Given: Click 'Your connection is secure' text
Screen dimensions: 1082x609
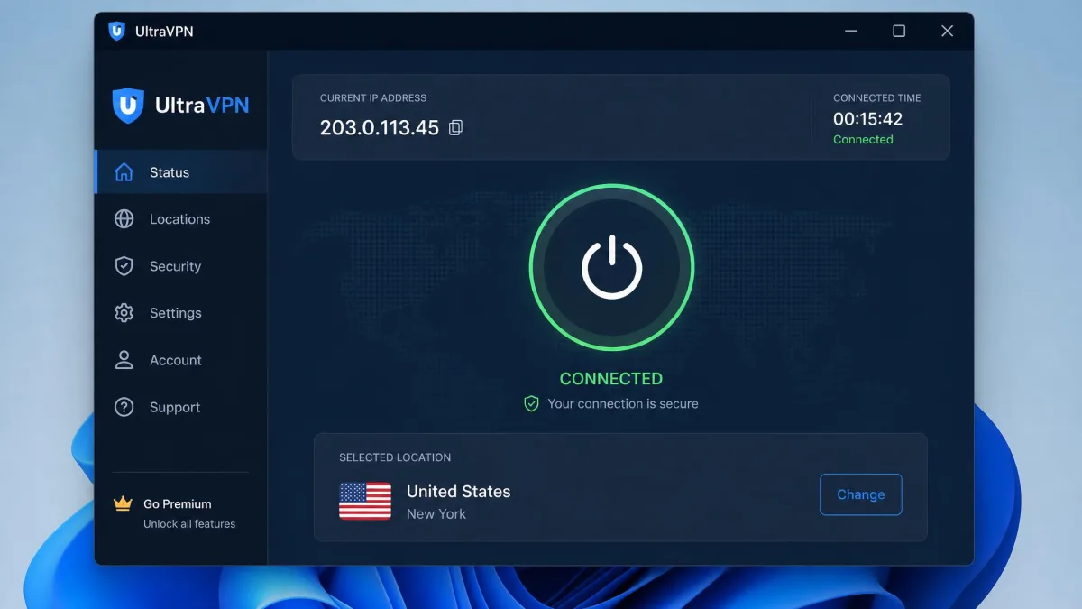Looking at the screenshot, I should click(x=623, y=403).
